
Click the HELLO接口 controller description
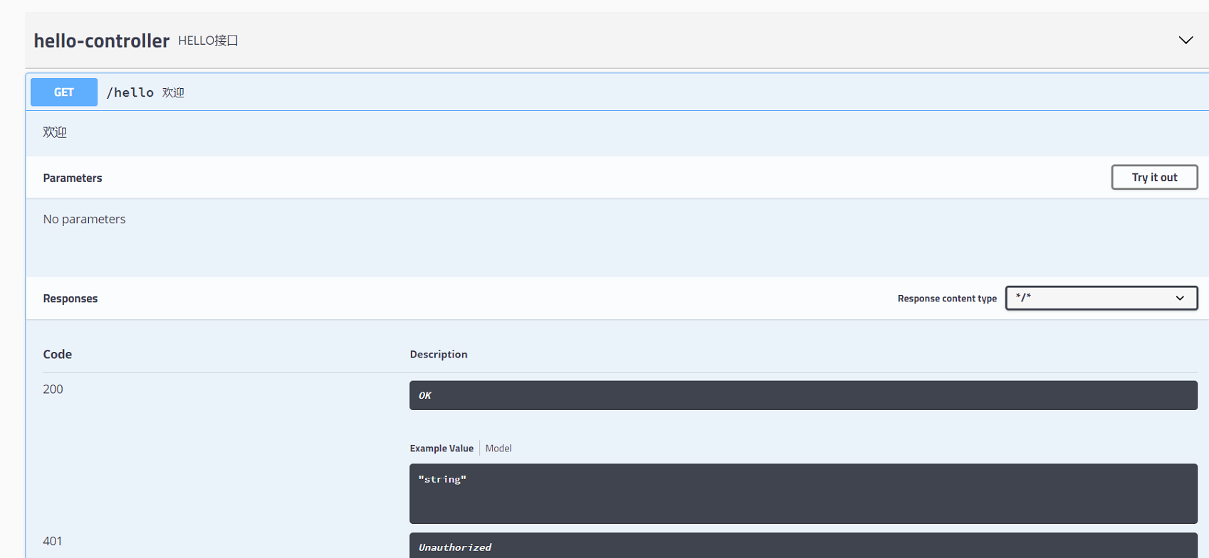(208, 41)
